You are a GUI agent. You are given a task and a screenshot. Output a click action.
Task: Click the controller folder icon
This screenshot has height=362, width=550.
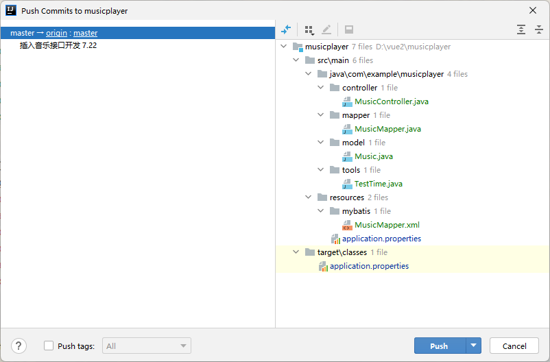[335, 87]
